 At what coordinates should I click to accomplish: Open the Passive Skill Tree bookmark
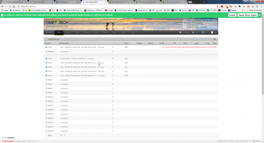[x=73, y=10]
